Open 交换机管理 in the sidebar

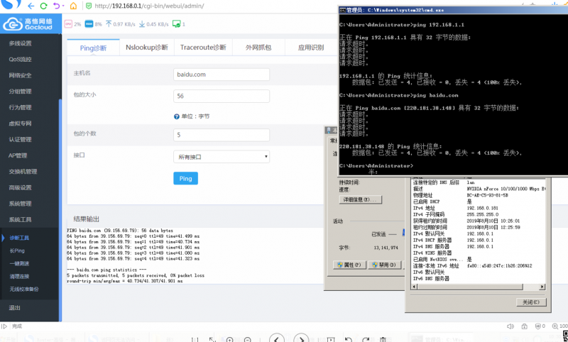pyautogui.click(x=23, y=172)
